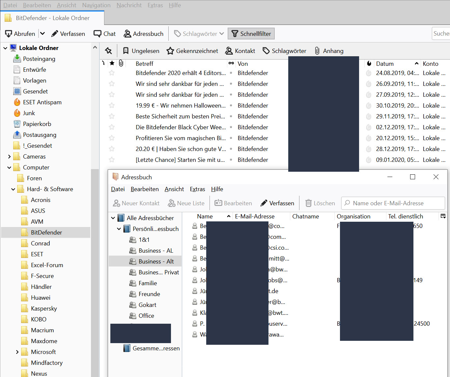
Task: Click the pin icon in quick filter bar
Action: 108,51
